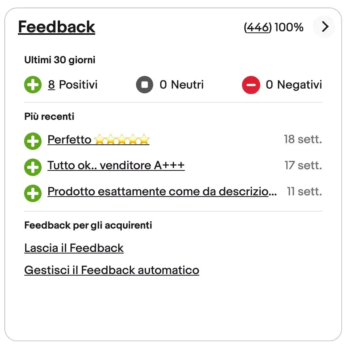This screenshot has height=348, width=348.
Task: Click green plus icon beside Tutto ok
Action: [x=33, y=166]
